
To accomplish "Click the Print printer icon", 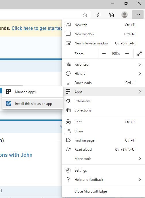I will pos(68,122).
